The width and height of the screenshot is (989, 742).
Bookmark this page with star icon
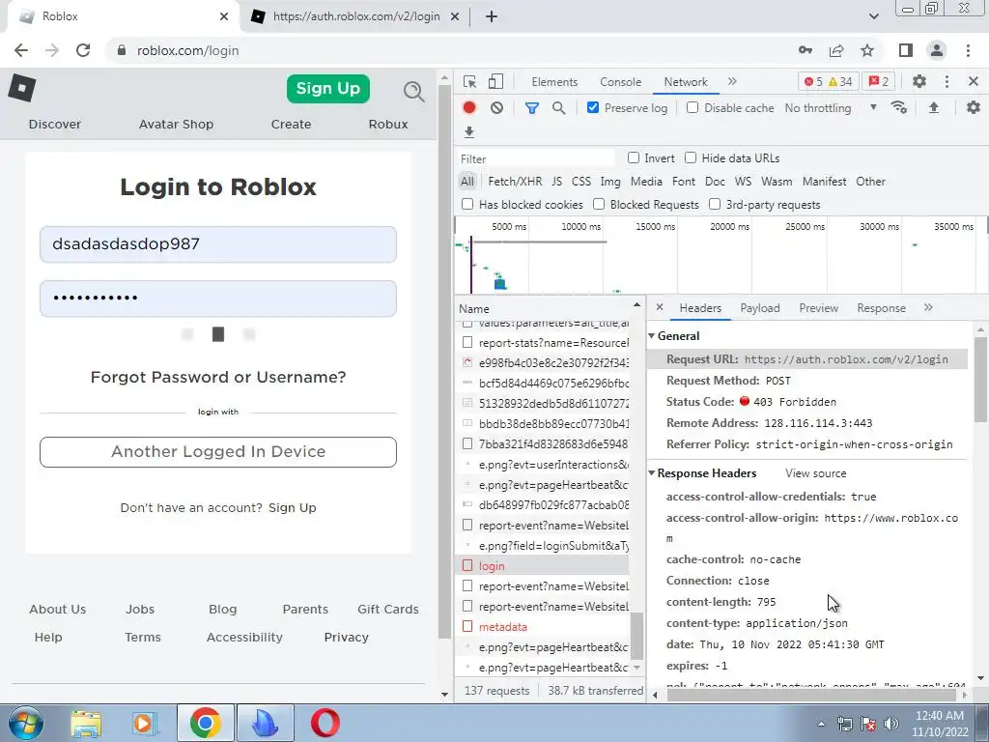[867, 50]
